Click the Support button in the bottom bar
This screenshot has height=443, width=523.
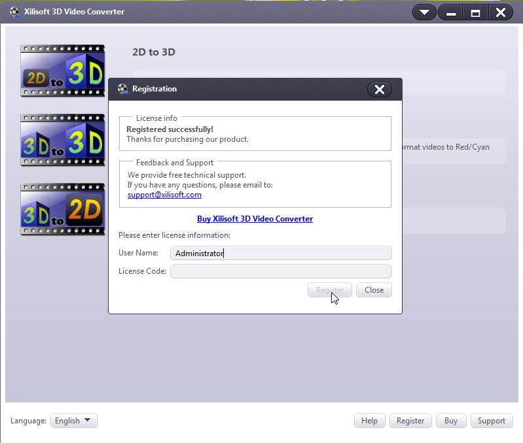[492, 421]
